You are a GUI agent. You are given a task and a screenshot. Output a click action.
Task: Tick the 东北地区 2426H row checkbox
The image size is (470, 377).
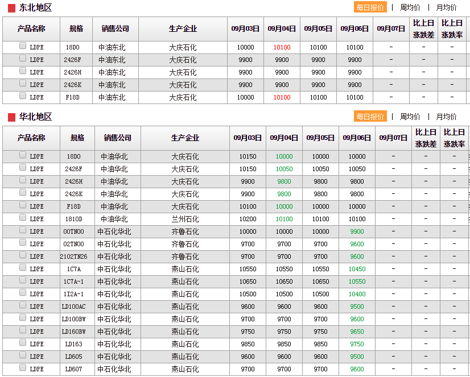pos(23,71)
